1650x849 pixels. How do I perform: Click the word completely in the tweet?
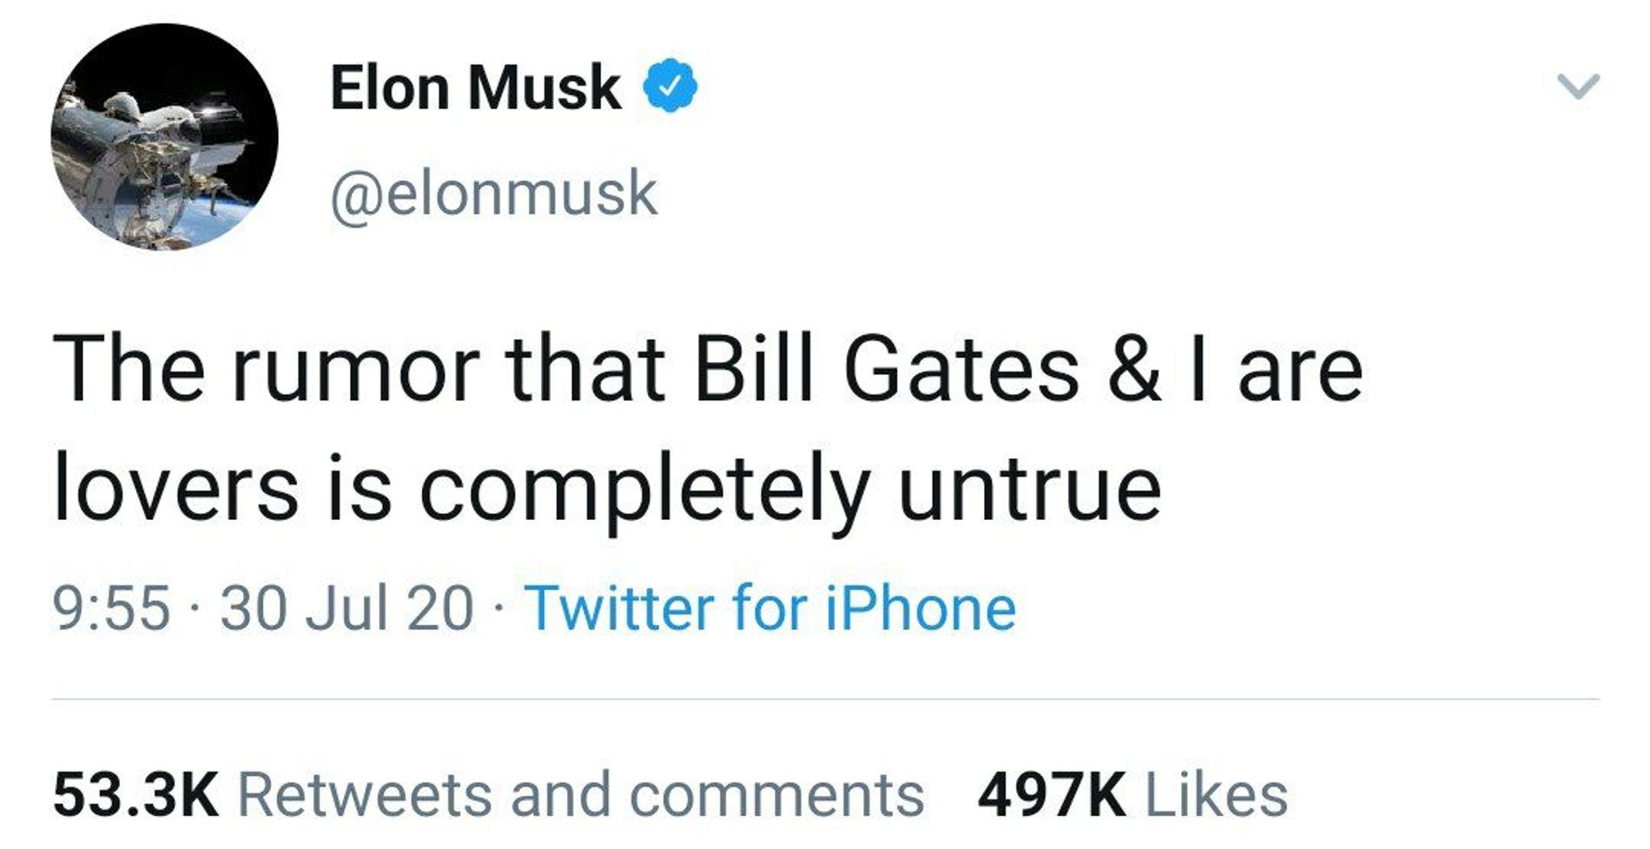coord(644,490)
